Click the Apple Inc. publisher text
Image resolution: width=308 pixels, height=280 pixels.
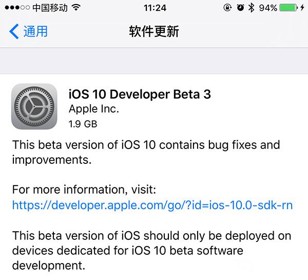pos(94,109)
